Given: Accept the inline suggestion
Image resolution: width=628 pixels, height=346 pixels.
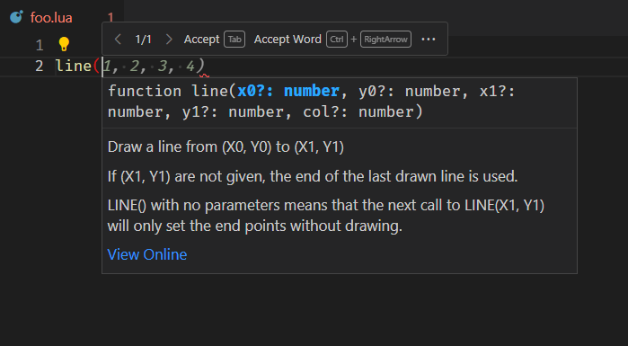Looking at the screenshot, I should pyautogui.click(x=201, y=40).
